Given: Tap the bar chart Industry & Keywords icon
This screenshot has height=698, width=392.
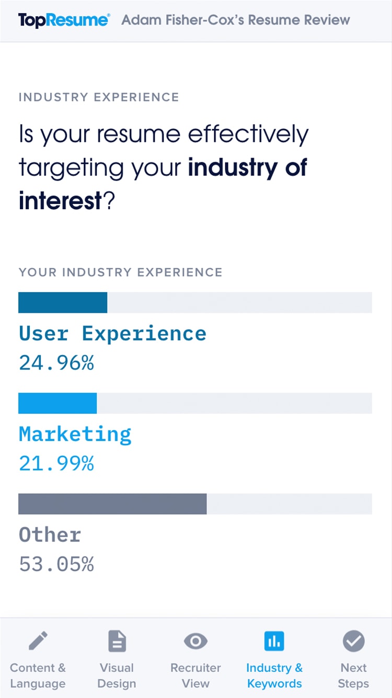Looking at the screenshot, I should [274, 641].
